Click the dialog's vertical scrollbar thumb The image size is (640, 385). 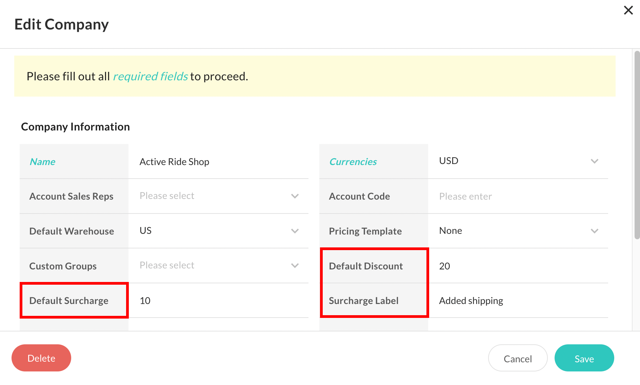(x=637, y=145)
